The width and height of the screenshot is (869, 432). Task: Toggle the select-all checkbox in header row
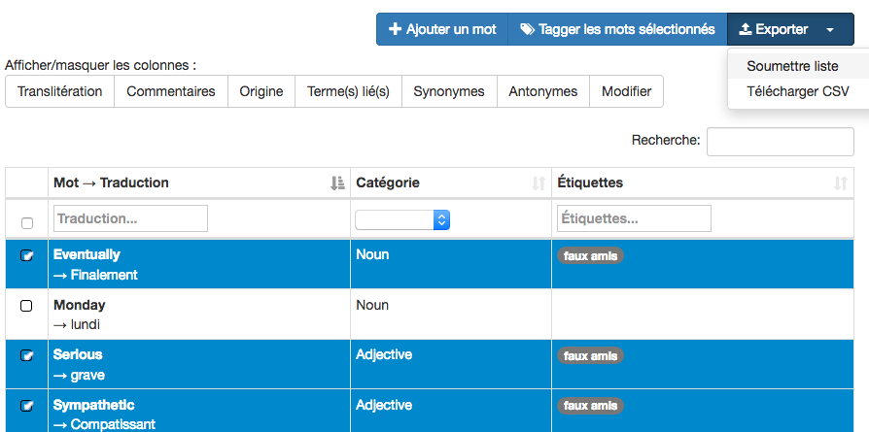click(27, 222)
